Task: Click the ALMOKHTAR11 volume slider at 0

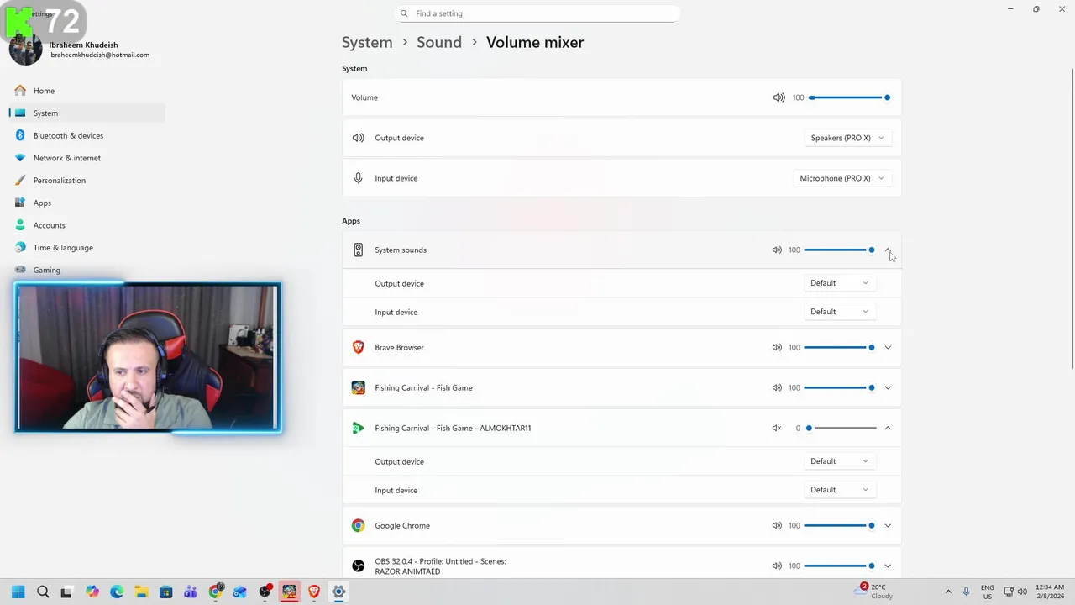Action: [x=842, y=428]
